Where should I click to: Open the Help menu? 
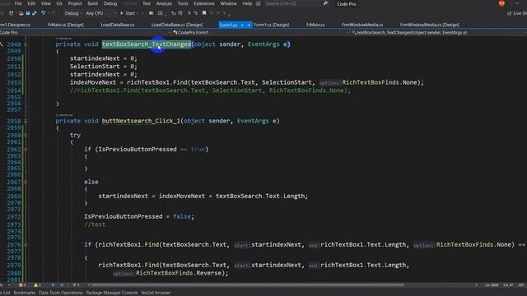(x=247, y=3)
